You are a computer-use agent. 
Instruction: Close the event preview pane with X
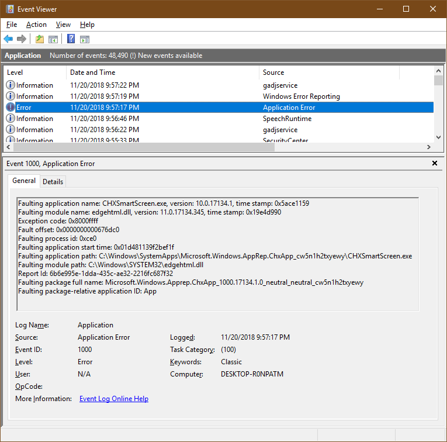pyautogui.click(x=435, y=163)
